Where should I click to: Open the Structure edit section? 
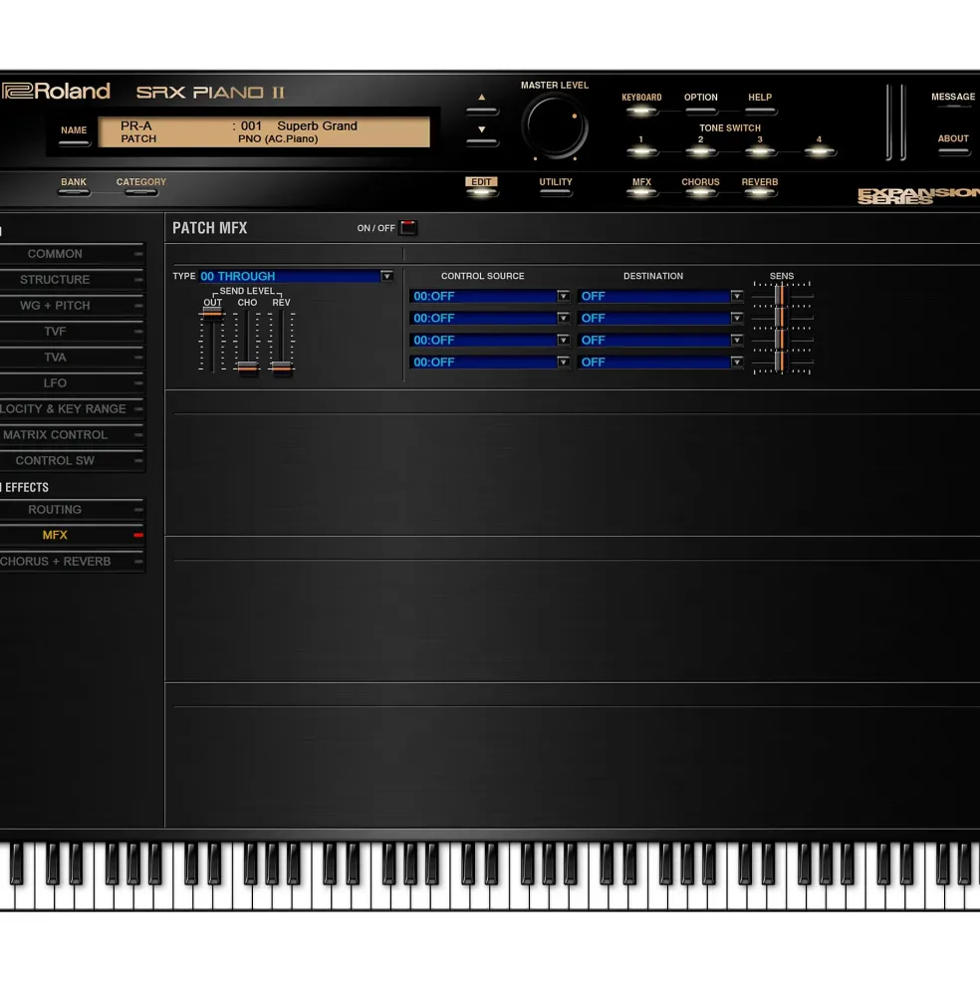pyautogui.click(x=72, y=280)
